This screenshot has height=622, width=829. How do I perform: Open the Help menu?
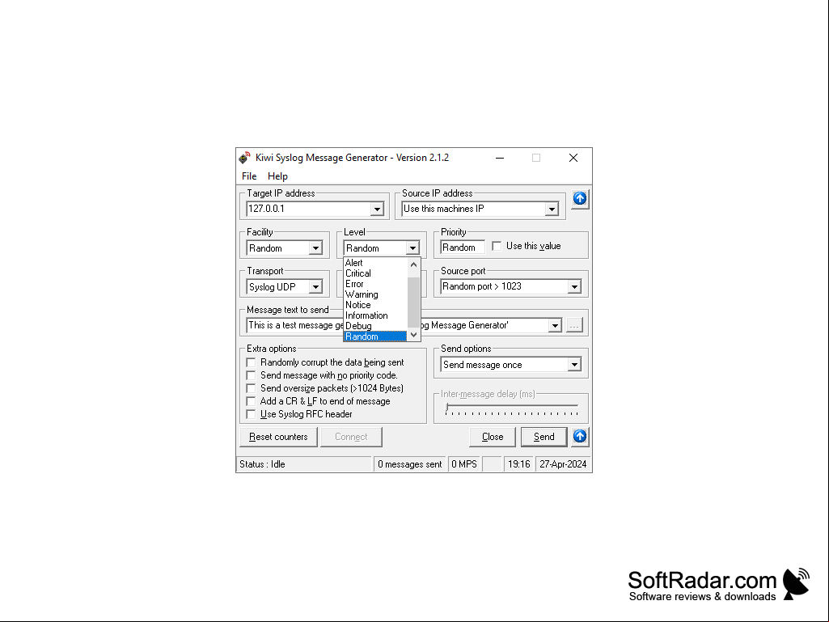tap(277, 176)
